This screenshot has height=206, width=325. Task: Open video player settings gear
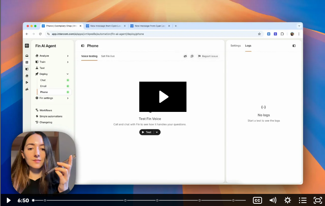click(288, 200)
